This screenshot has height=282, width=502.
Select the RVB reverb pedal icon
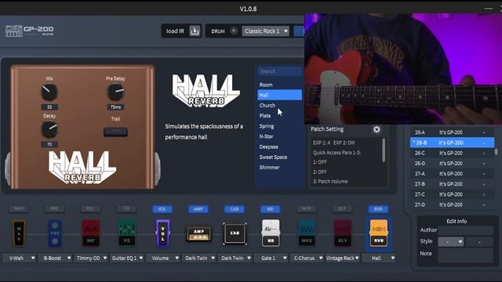tap(378, 233)
